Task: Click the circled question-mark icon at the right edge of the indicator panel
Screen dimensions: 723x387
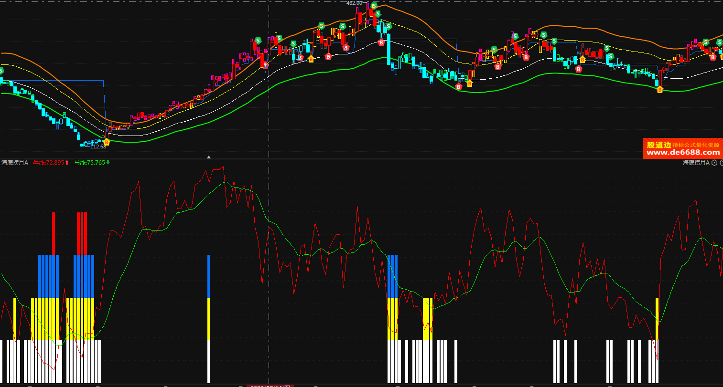Action: click(x=721, y=163)
